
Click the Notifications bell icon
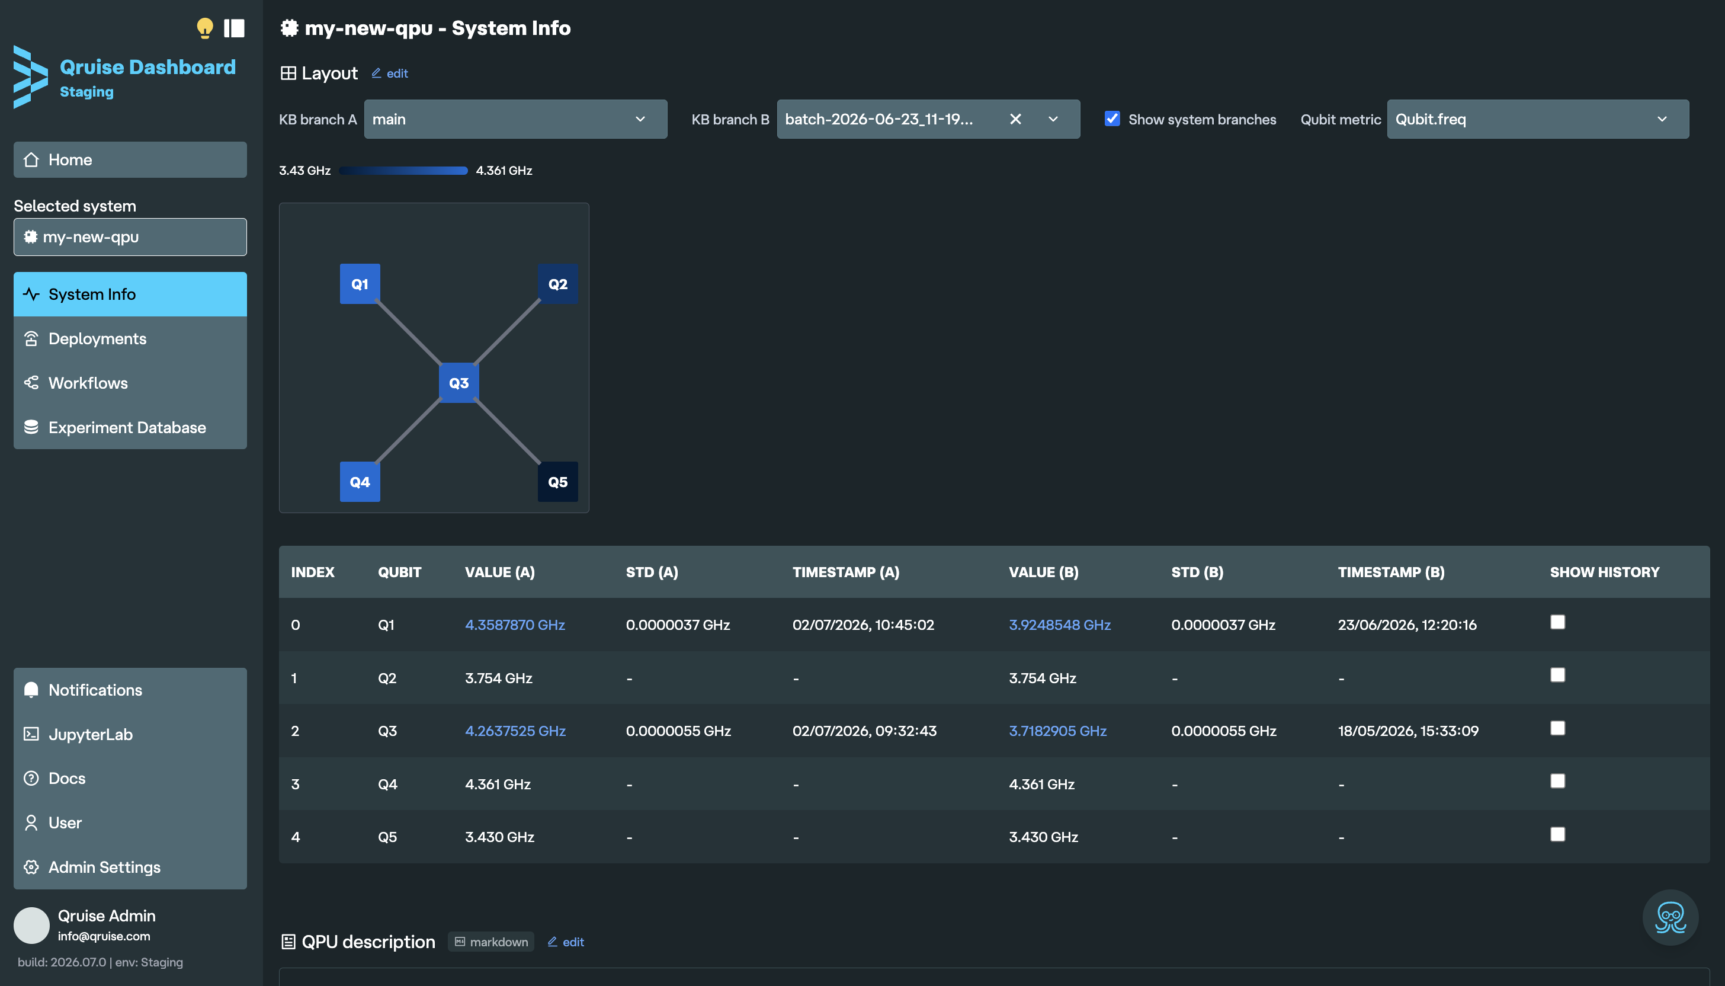pyautogui.click(x=31, y=689)
